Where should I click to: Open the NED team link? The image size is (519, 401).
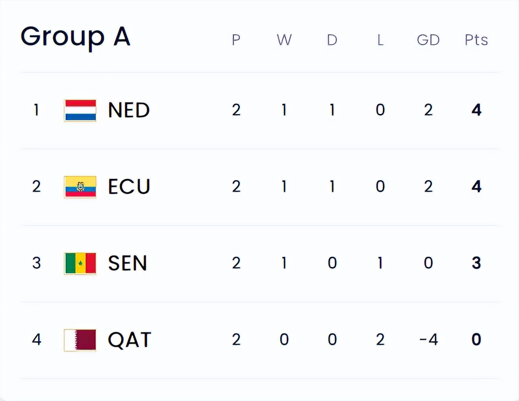129,110
